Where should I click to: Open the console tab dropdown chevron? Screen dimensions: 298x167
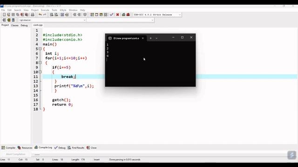pyautogui.click(x=156, y=38)
